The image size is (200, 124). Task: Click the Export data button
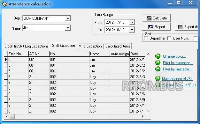(187, 27)
